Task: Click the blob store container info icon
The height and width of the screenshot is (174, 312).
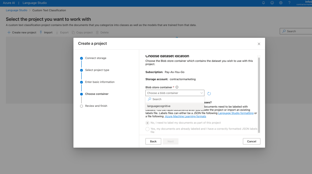Action: (x=177, y=87)
